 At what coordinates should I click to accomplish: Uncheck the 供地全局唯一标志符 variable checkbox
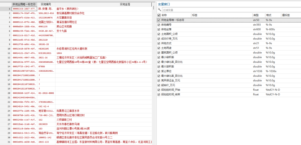point(159,20)
